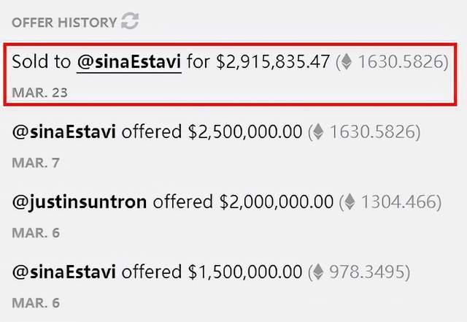Click the $1,500,000.00 offer amount
This screenshot has width=467, height=322.
pyautogui.click(x=245, y=272)
